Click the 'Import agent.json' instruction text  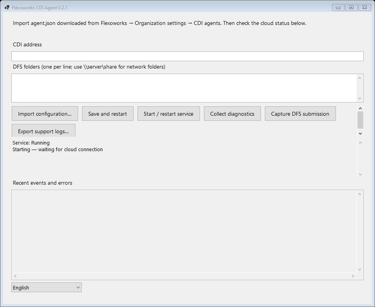[x=159, y=23]
